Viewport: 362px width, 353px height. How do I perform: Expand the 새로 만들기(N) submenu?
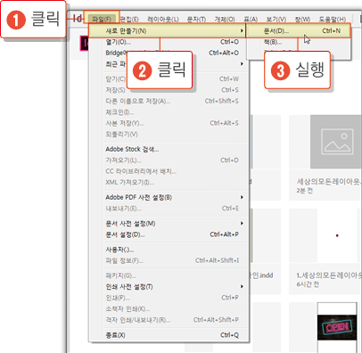tap(167, 30)
